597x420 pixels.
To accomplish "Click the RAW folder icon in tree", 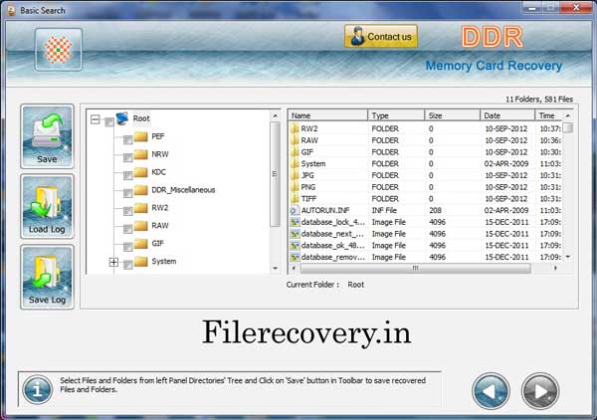I will coord(141,225).
